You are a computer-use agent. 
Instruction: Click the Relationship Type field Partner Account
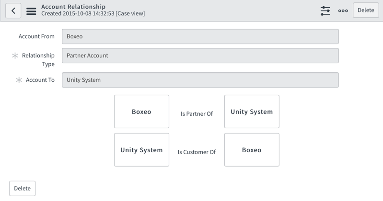[200, 56]
